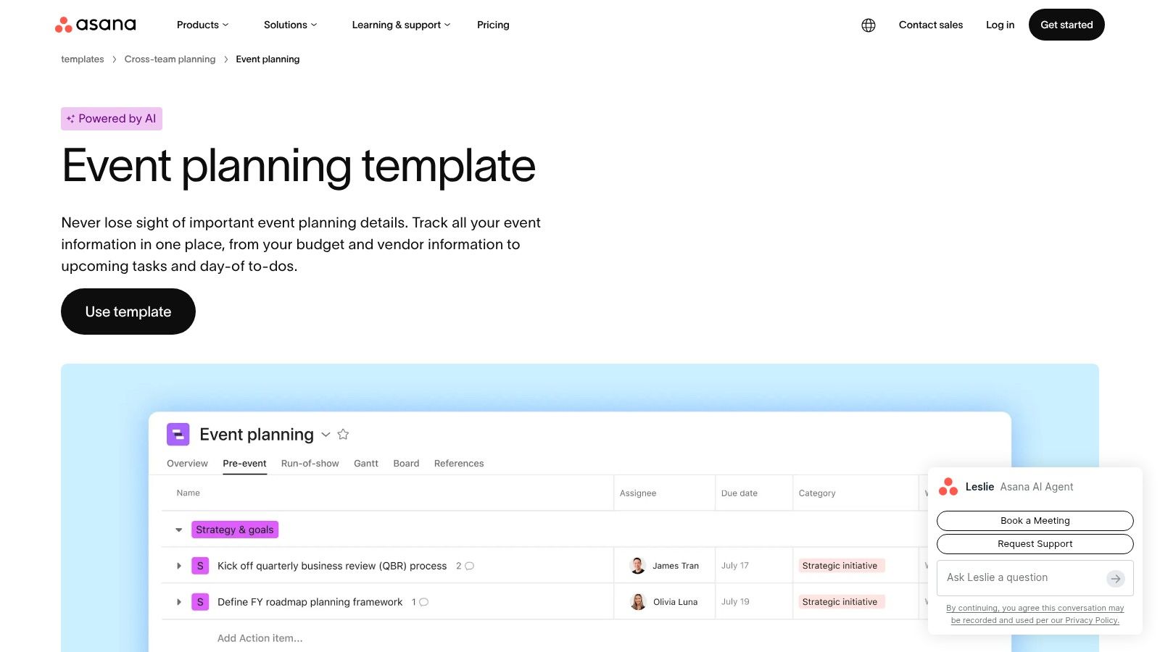Screen dimensions: 1160x652
Task: Open the Privacy Policy disclaimer link
Action: point(1035,614)
